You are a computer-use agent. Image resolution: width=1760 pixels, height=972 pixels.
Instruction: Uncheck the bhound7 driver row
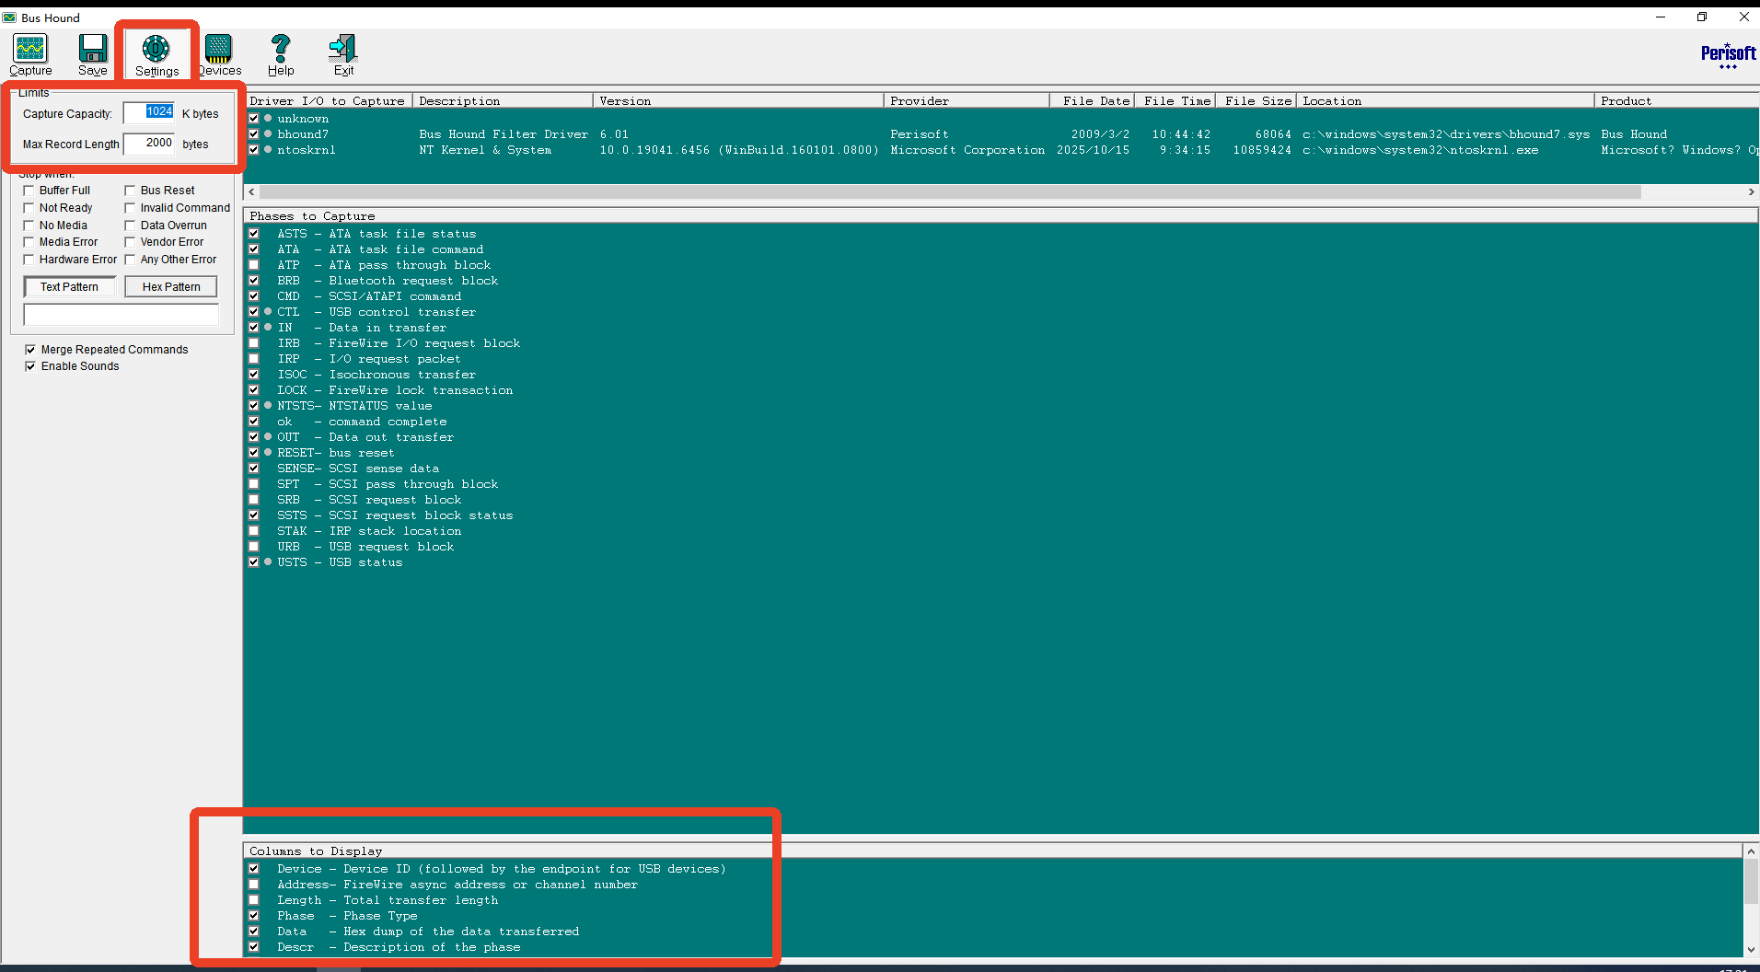click(x=254, y=134)
